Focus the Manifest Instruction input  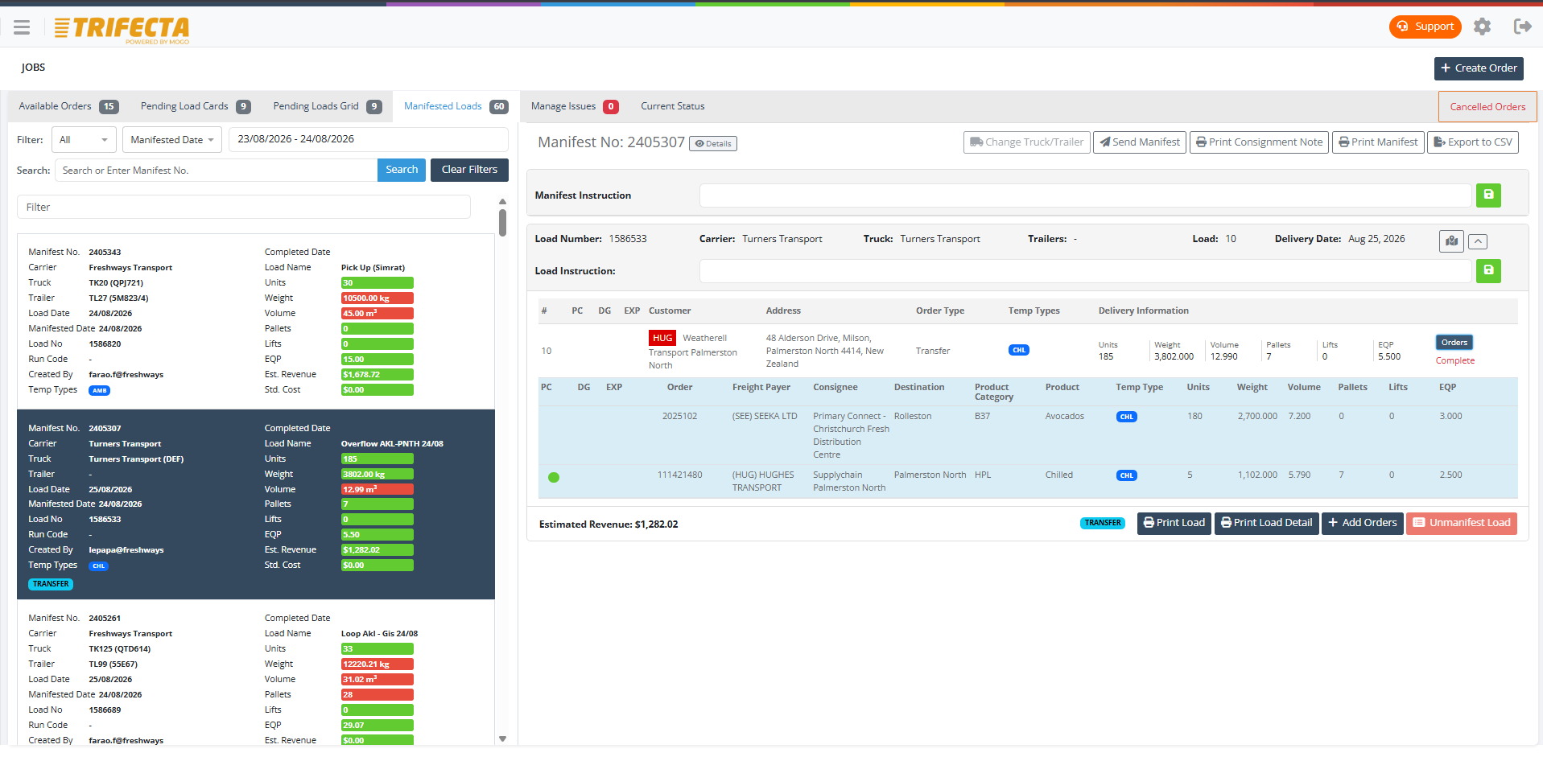tap(1085, 195)
